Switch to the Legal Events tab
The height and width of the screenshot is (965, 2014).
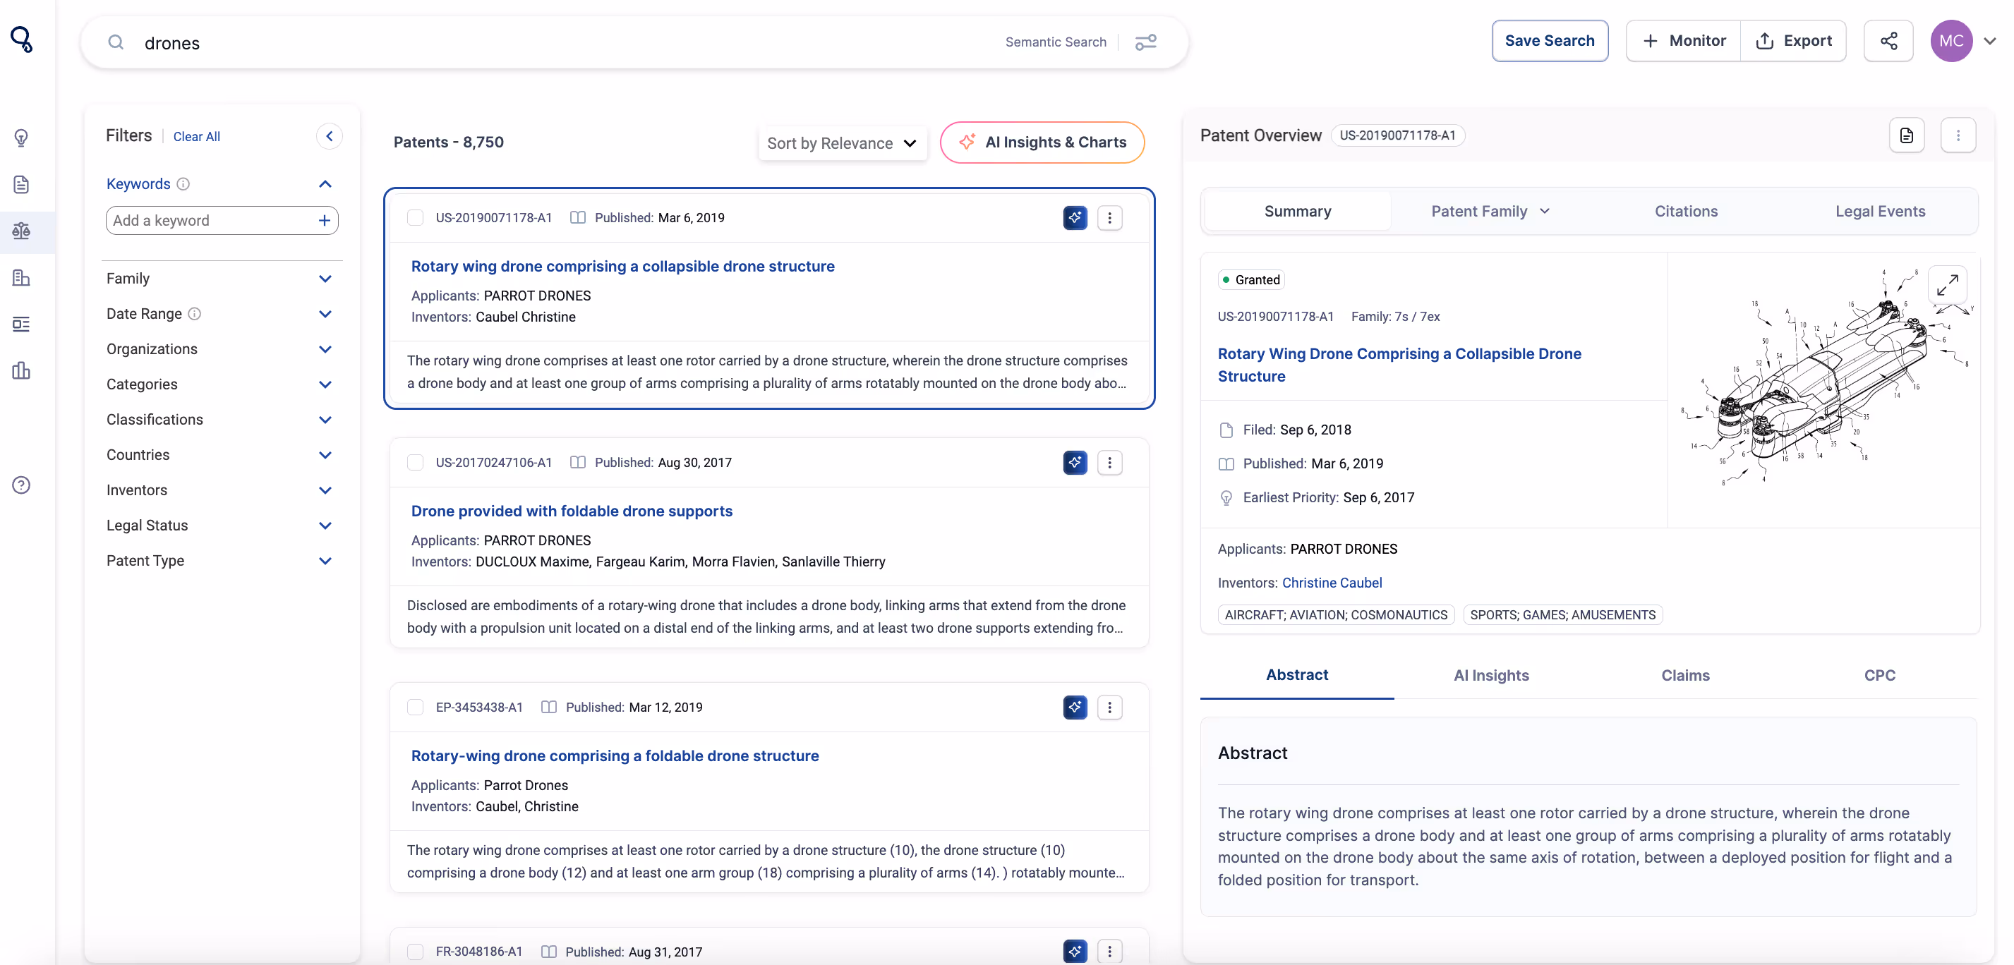pyautogui.click(x=1879, y=211)
